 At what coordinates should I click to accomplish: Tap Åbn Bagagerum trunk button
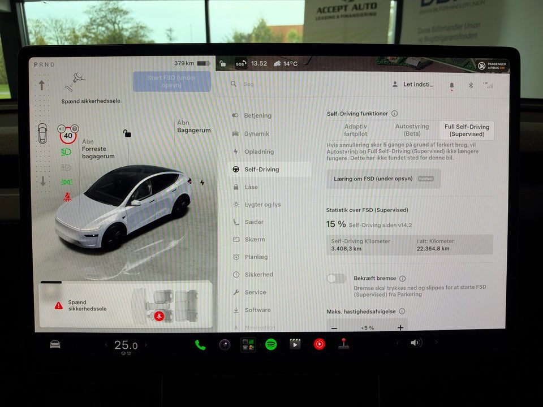[193, 126]
